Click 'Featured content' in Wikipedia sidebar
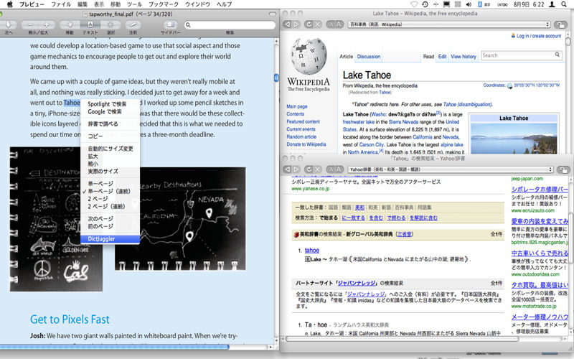 coord(303,121)
